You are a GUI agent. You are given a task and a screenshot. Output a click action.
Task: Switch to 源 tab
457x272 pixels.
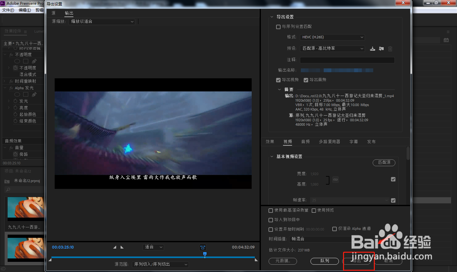click(53, 13)
